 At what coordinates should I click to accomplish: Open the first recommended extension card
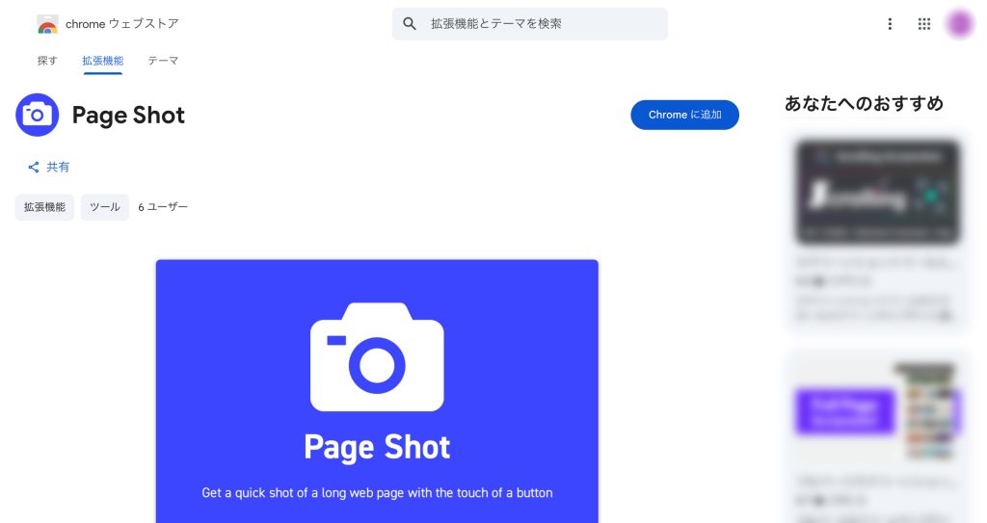[x=877, y=233]
